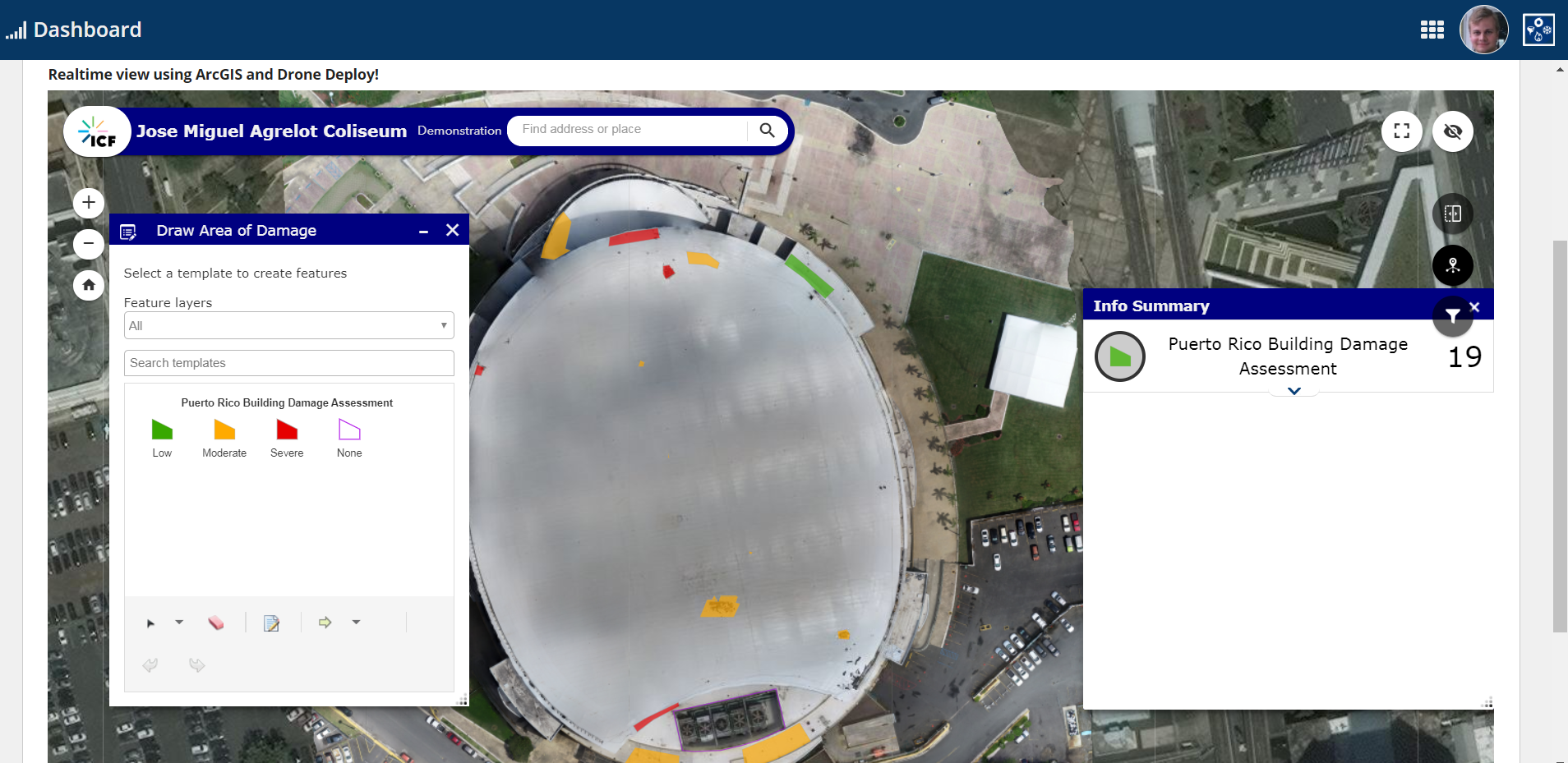1568x763 pixels.
Task: Click the purple outlined roof equipment polygon
Action: pos(728,720)
